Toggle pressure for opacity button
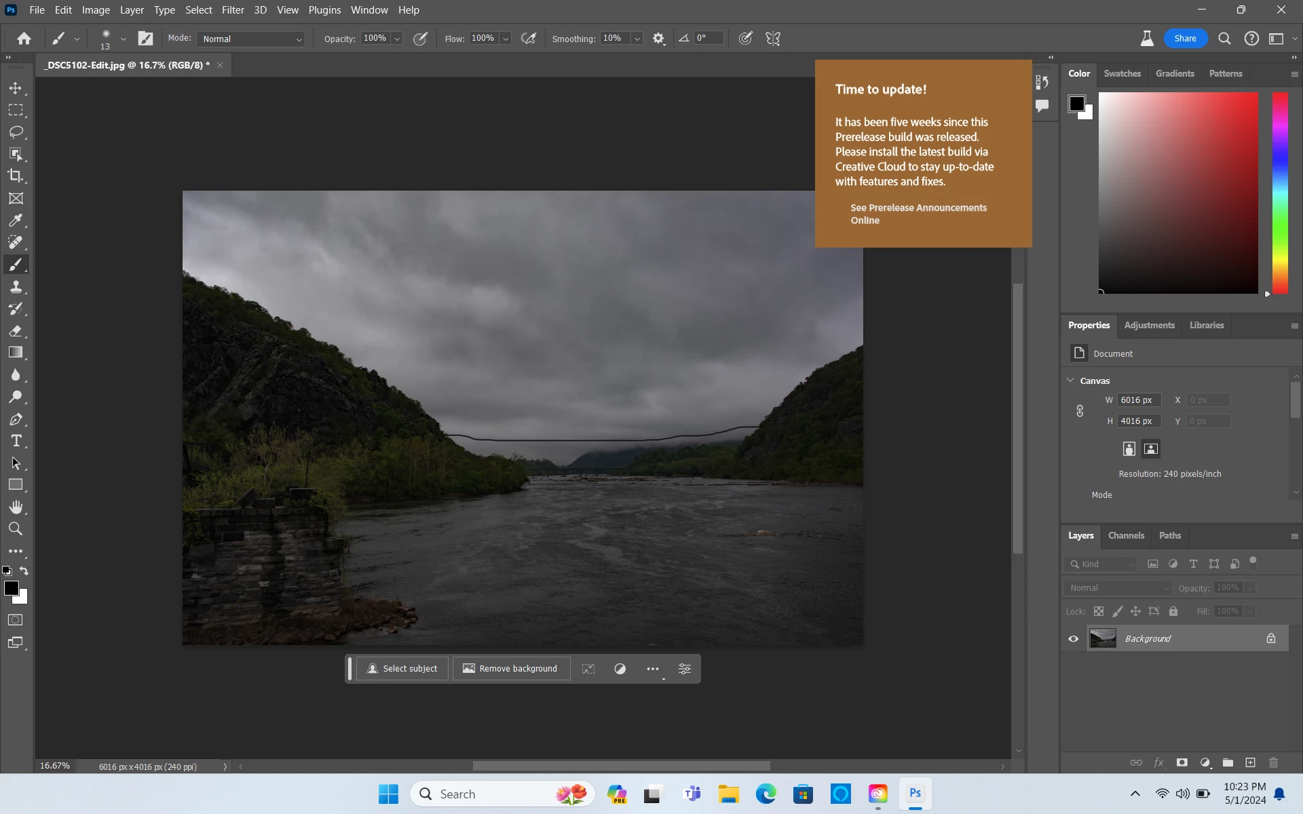Viewport: 1303px width, 814px height. click(421, 39)
